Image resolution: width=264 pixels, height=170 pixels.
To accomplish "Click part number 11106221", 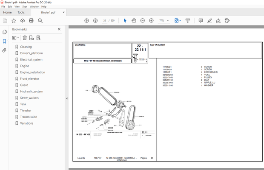I will tap(167, 67).
